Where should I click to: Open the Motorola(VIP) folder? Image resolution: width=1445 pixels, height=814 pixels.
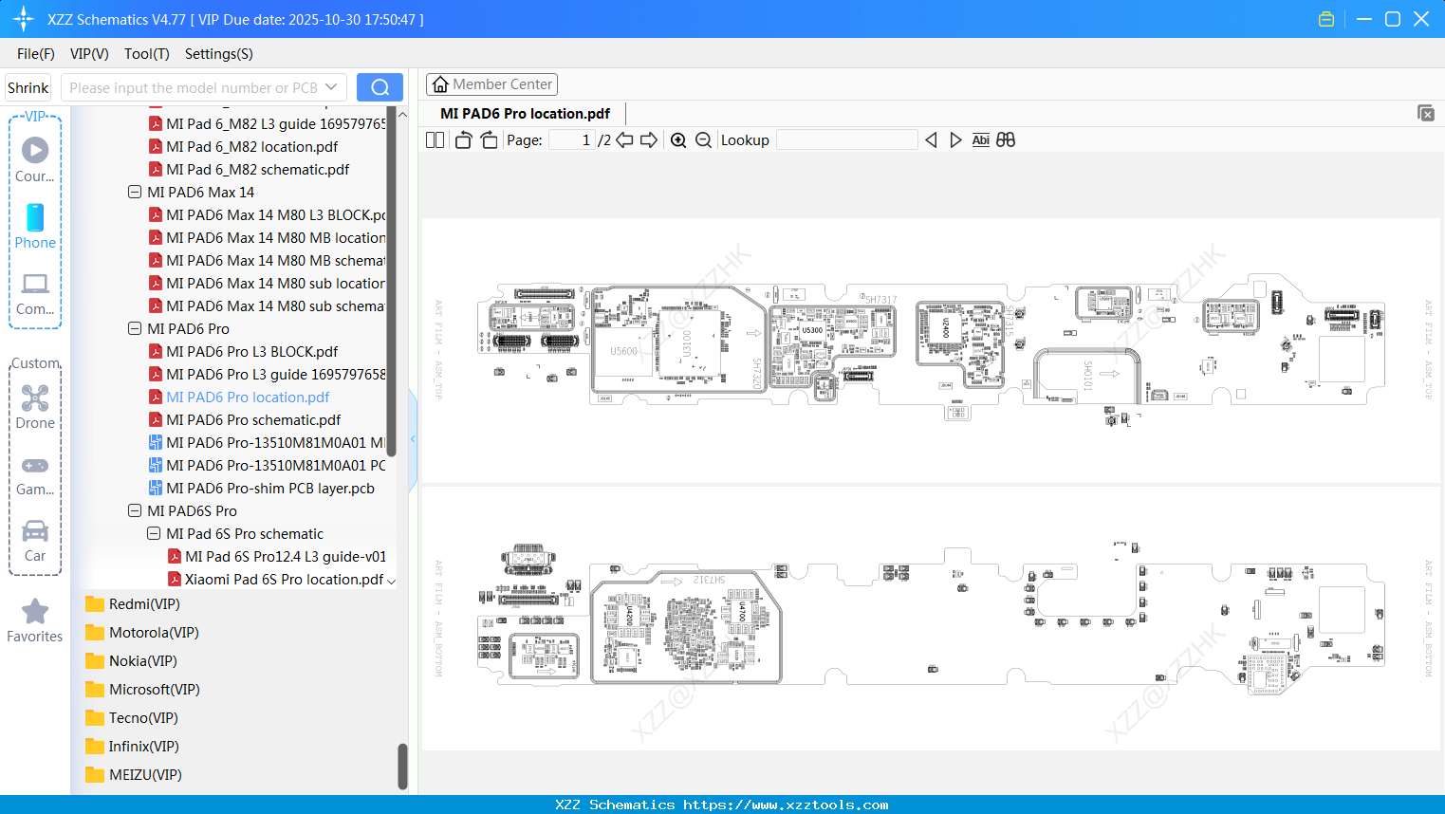[154, 632]
